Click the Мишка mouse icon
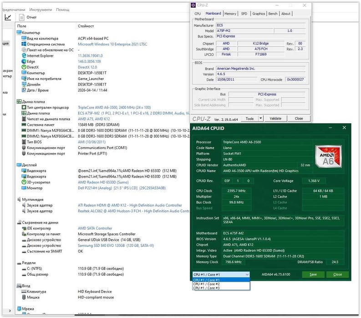Viewport: 361px width, 318px height. [x=24, y=297]
